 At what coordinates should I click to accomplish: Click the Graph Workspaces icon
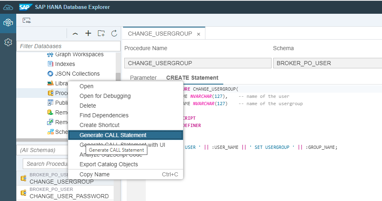click(x=50, y=55)
